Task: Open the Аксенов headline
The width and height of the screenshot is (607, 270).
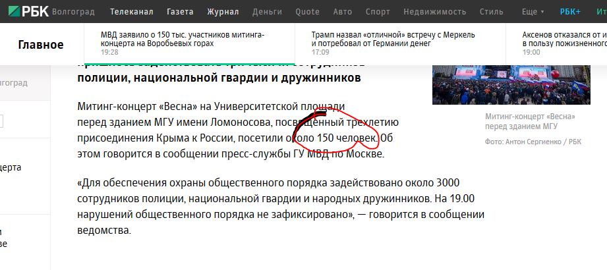Action: pyautogui.click(x=564, y=39)
